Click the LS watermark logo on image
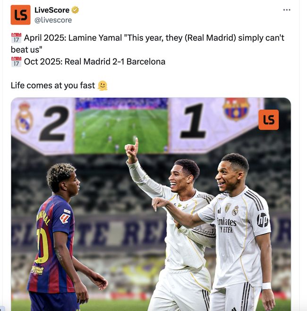The image size is (307, 311). point(268,120)
